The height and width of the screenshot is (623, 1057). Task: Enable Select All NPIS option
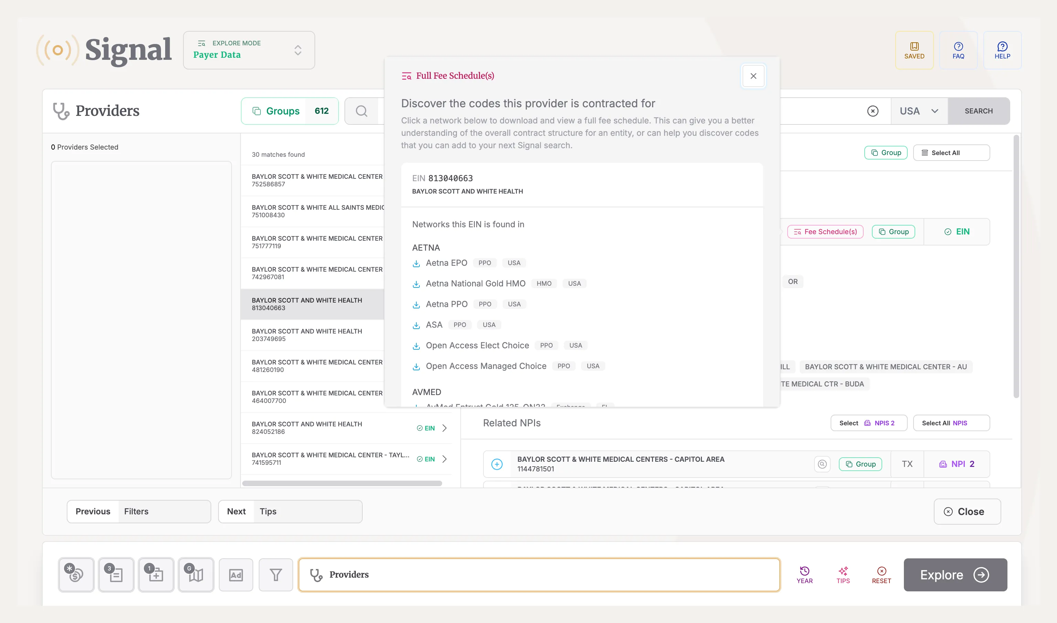pos(951,423)
